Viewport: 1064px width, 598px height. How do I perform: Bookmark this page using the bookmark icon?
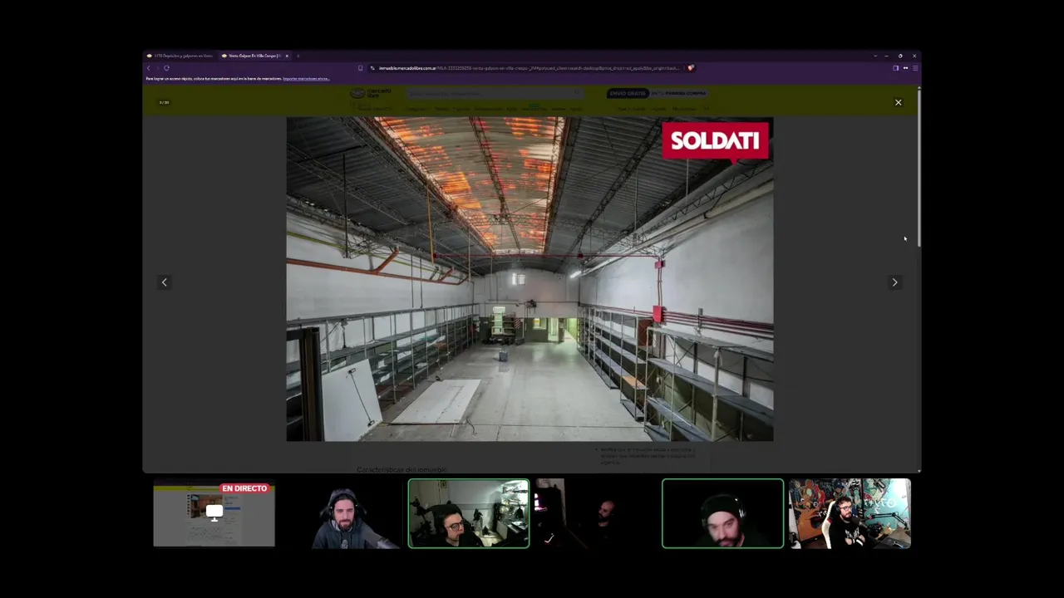360,68
